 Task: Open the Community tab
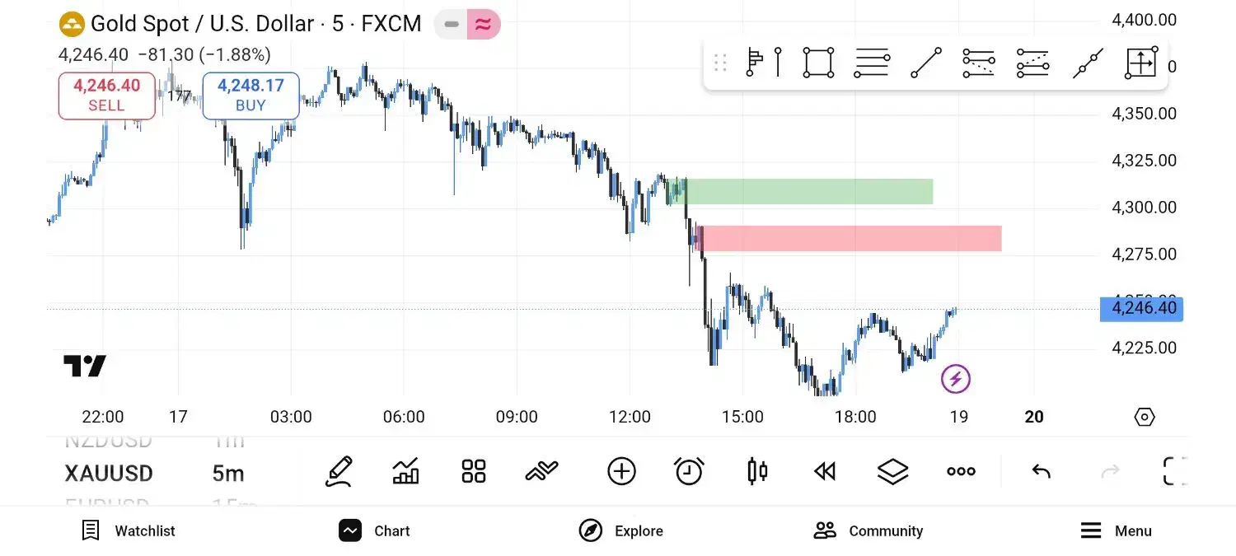pyautogui.click(x=868, y=531)
